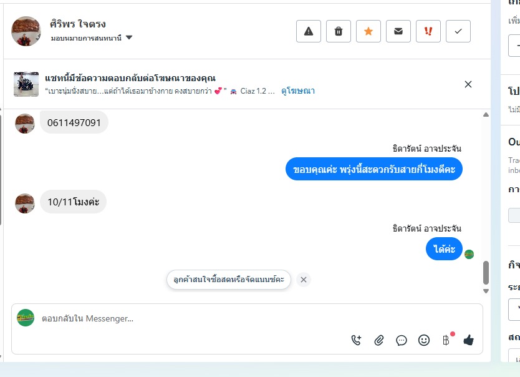Open saved replies speech bubble icon

[402, 340]
